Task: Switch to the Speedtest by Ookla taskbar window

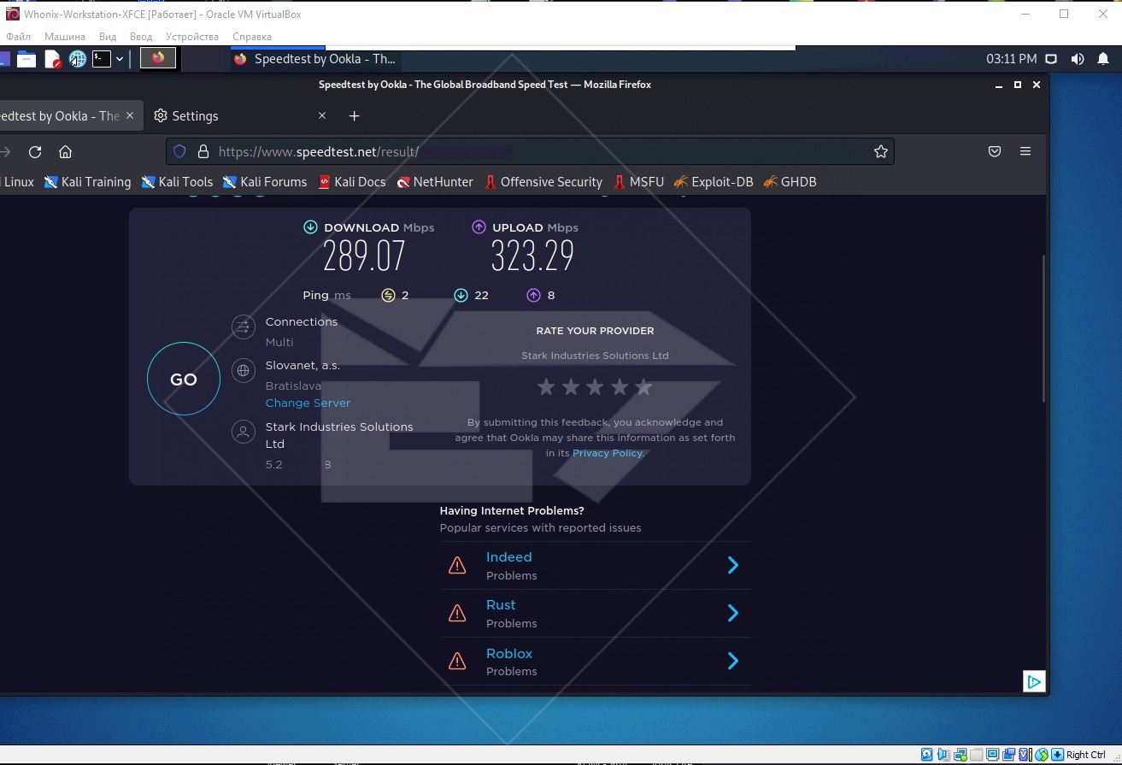Action: pyautogui.click(x=314, y=59)
